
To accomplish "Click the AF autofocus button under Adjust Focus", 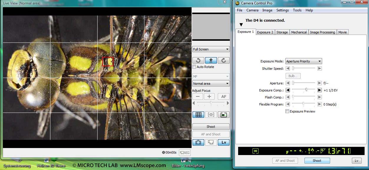I will pyautogui.click(x=223, y=96).
